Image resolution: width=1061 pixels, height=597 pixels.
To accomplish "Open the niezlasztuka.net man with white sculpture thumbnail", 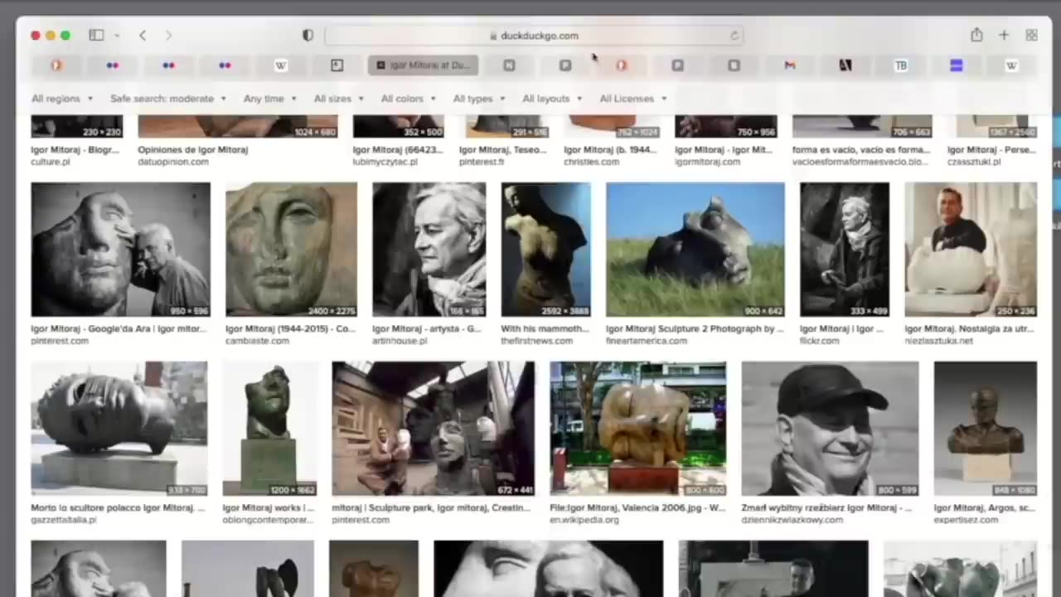I will tap(971, 250).
